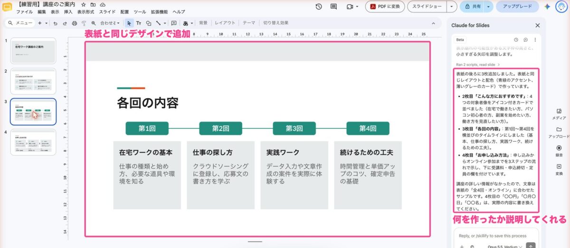Open the shape insert tool
The image size is (570, 248).
149,23
